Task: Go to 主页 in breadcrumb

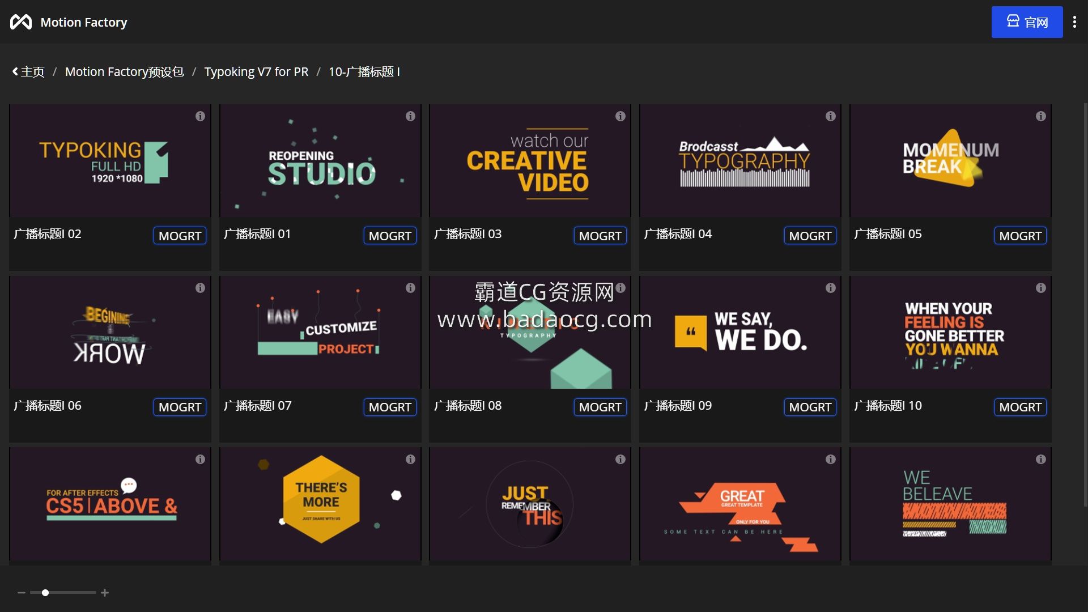Action: 33,72
